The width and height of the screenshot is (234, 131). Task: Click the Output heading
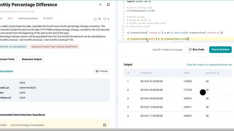pyautogui.click(x=128, y=65)
